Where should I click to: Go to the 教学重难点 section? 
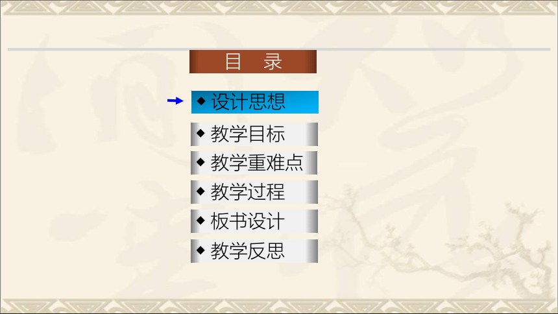pyautogui.click(x=254, y=163)
